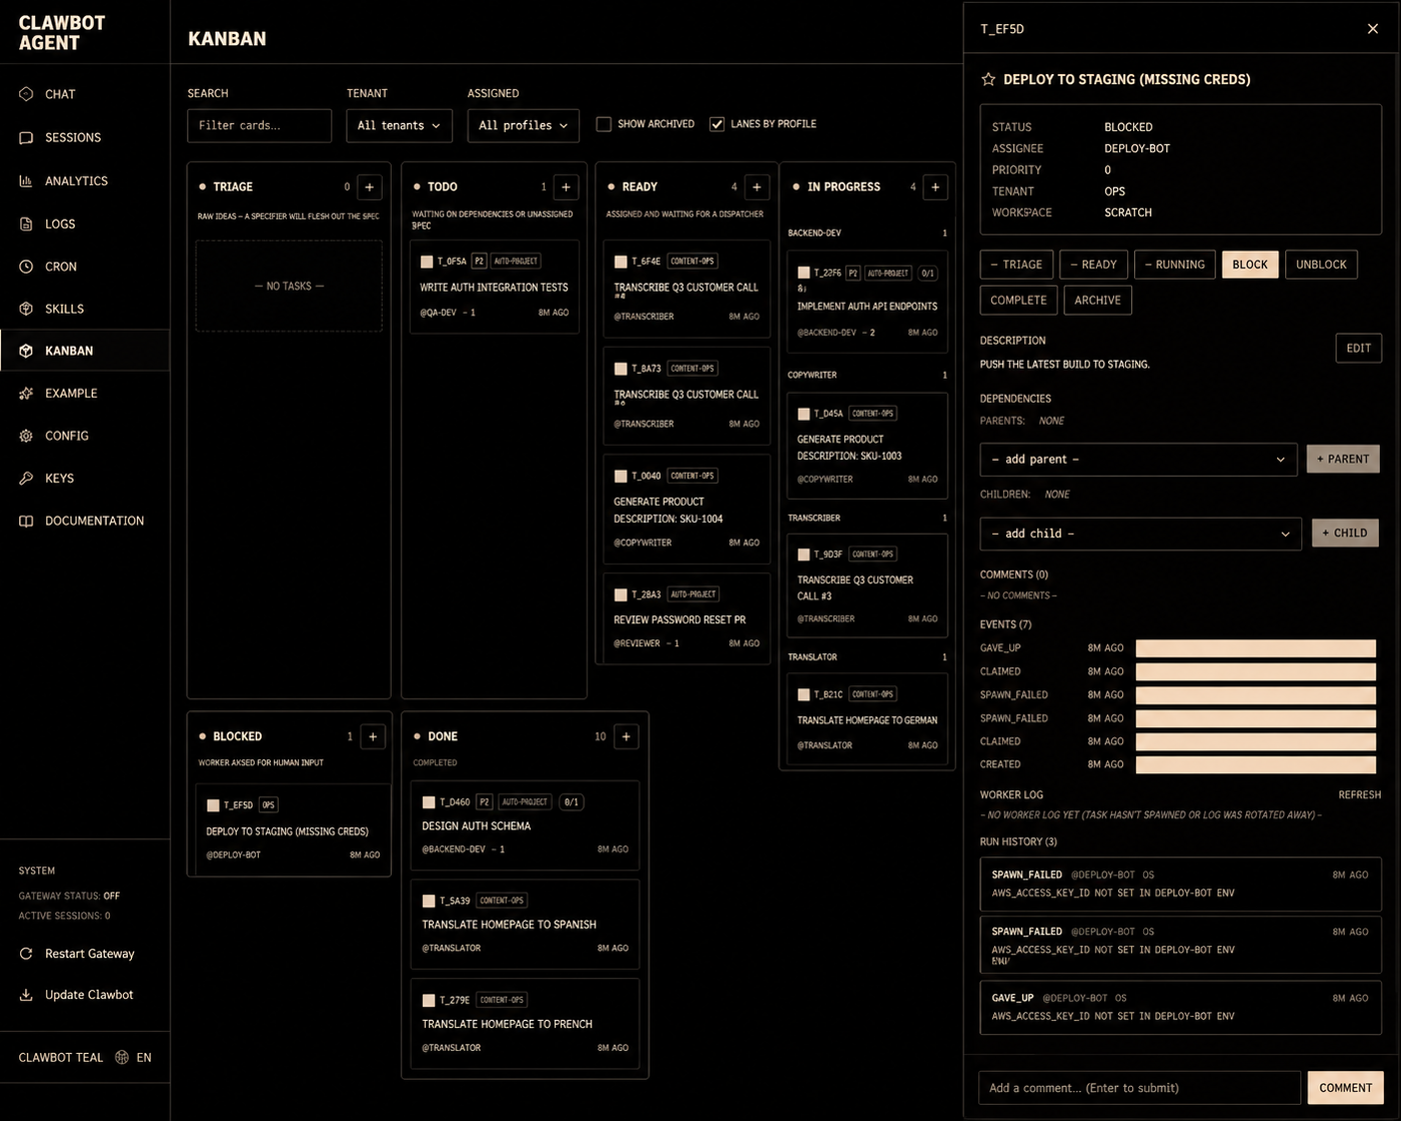1401x1121 pixels.
Task: Click the GAVE_UP event bar
Action: [1256, 648]
